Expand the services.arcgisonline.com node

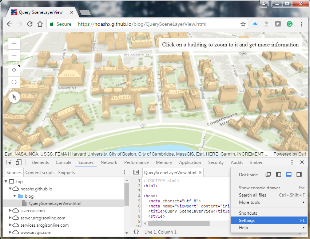pyautogui.click(x=10, y=225)
